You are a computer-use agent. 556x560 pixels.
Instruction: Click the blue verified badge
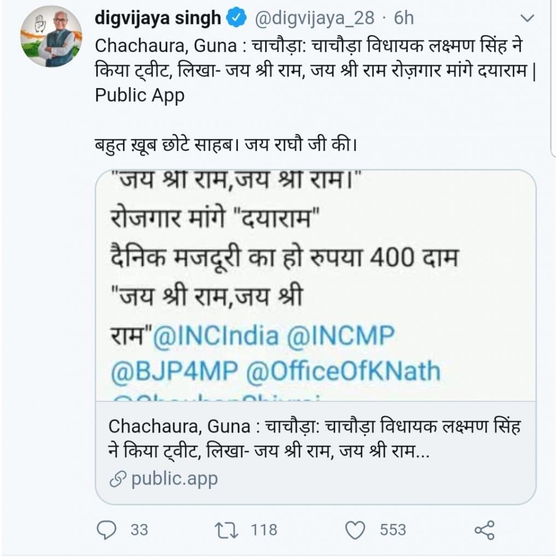(235, 19)
